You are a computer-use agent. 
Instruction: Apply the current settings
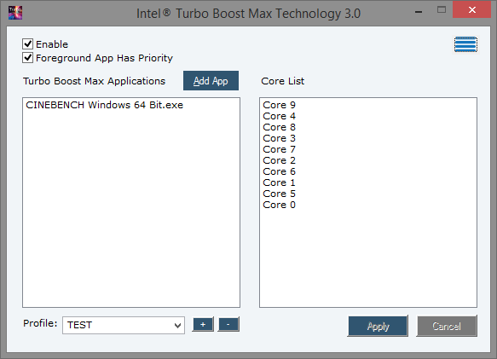[x=378, y=326]
